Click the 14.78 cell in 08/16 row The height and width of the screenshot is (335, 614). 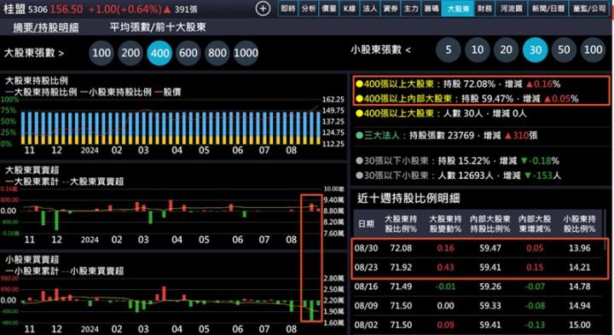580,286
